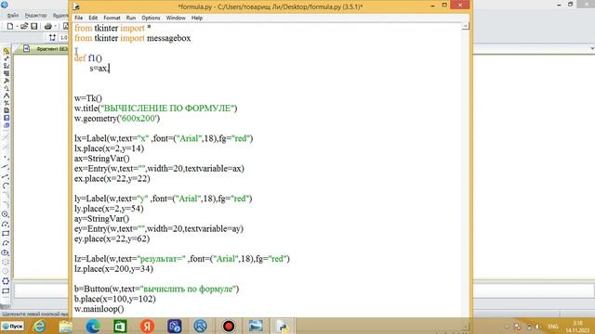The image size is (595, 334).
Task: Expand the New document dropdown arrow in KOMPAS
Action: click(17, 26)
